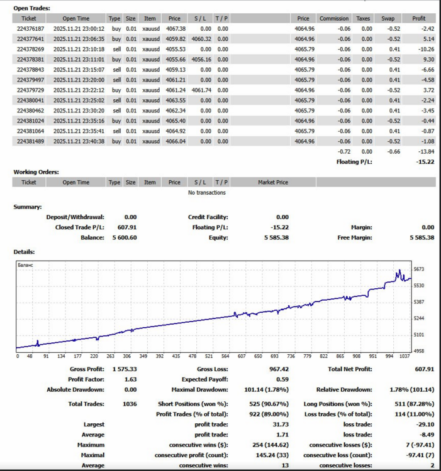Click the Profit Factor value 1.63

(x=131, y=379)
